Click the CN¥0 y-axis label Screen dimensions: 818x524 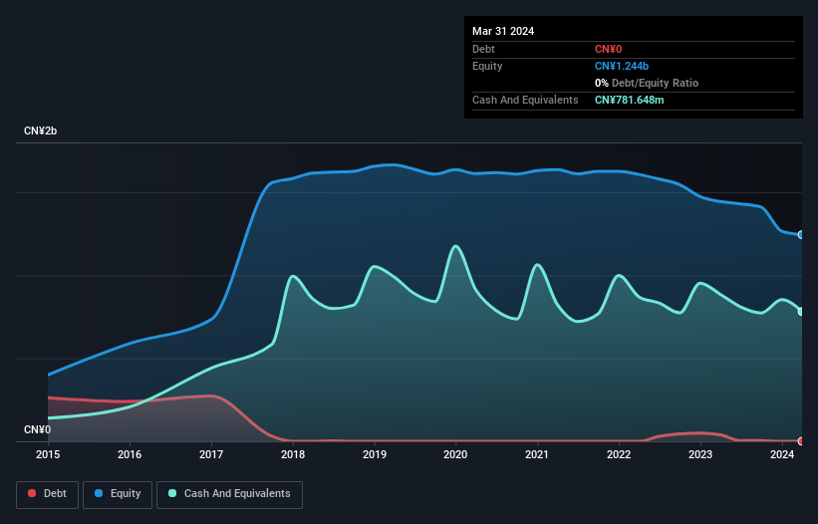click(x=37, y=429)
